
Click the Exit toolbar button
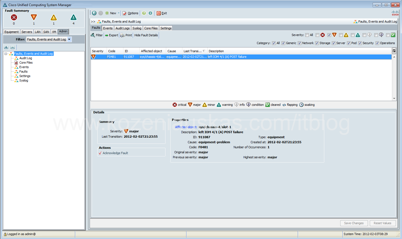tap(162, 13)
